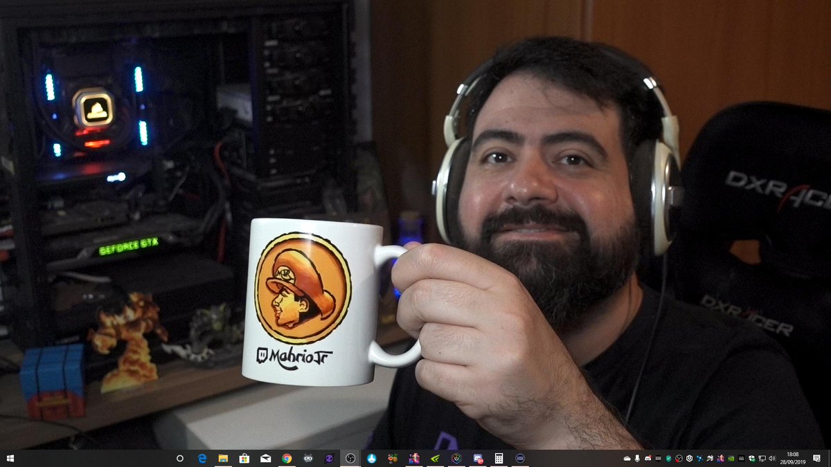Open clock showing 18:08 28/09/2019

(x=793, y=458)
